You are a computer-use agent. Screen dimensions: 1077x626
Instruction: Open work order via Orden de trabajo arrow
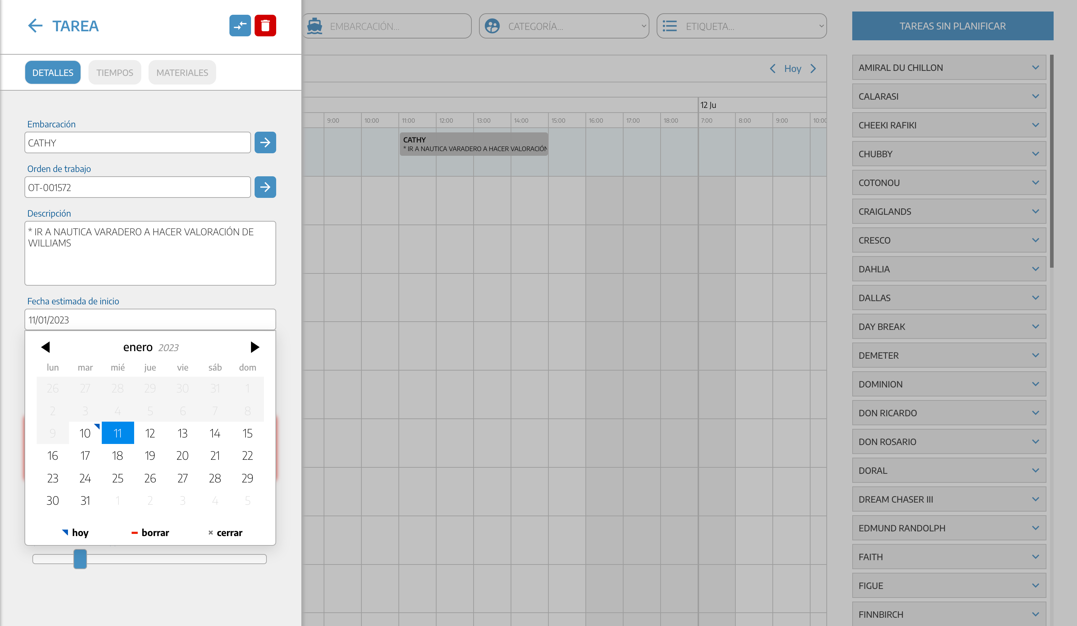click(265, 187)
